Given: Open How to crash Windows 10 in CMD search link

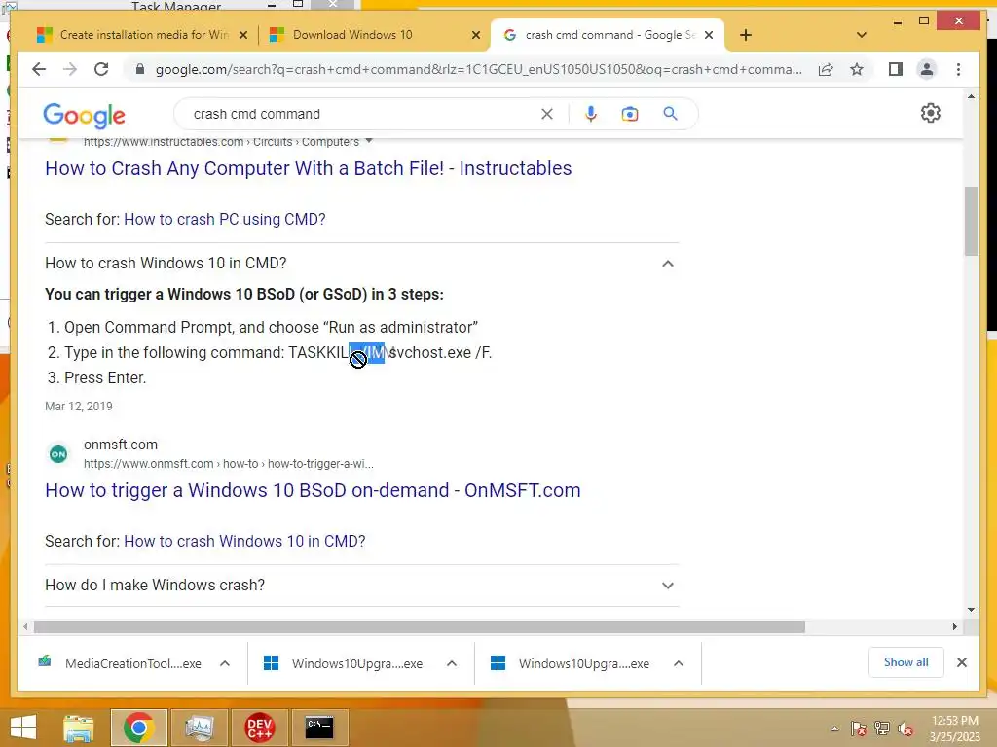Looking at the screenshot, I should pos(244,541).
